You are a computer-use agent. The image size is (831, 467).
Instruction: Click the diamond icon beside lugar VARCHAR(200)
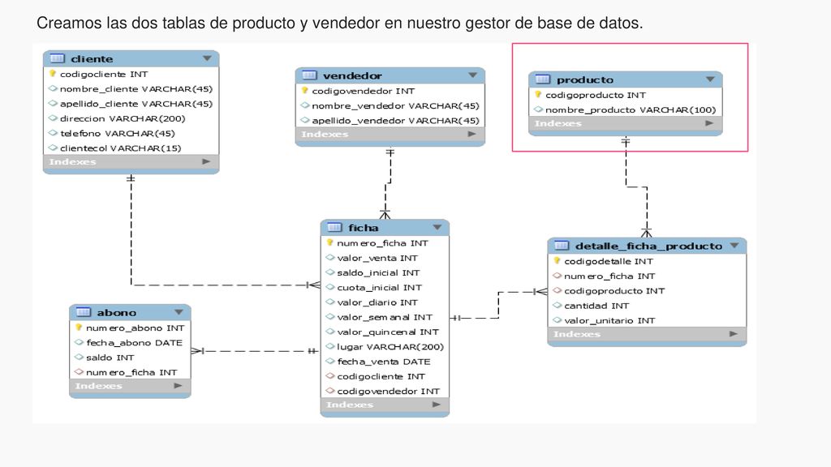tap(330, 346)
